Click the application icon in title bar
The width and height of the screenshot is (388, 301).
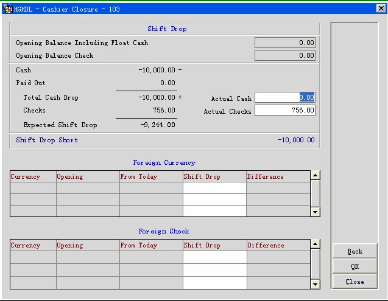click(x=7, y=8)
